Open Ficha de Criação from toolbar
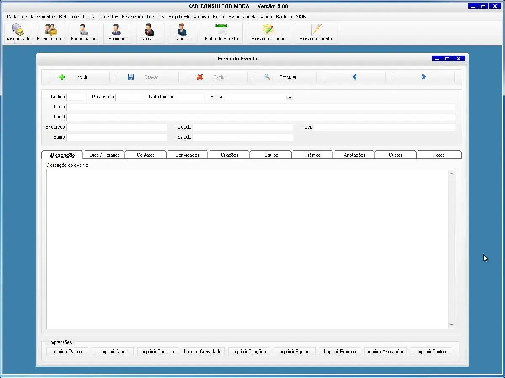Screen dimensions: 505x378 pyautogui.click(x=268, y=33)
